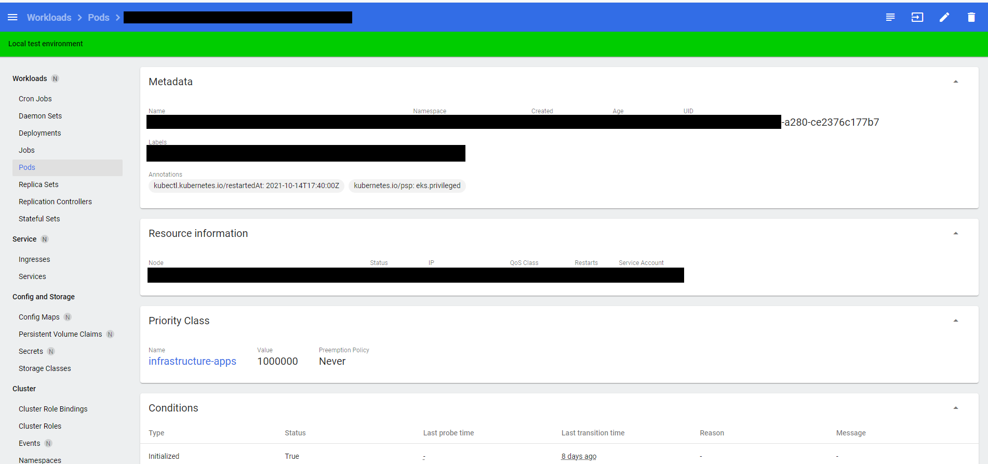This screenshot has width=988, height=464.
Task: Click the Cluster section heading
Action: (x=24, y=389)
